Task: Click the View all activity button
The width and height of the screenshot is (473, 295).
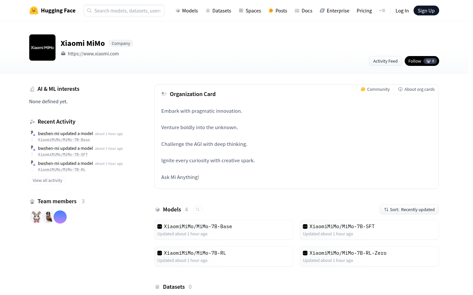Action: pos(47,181)
